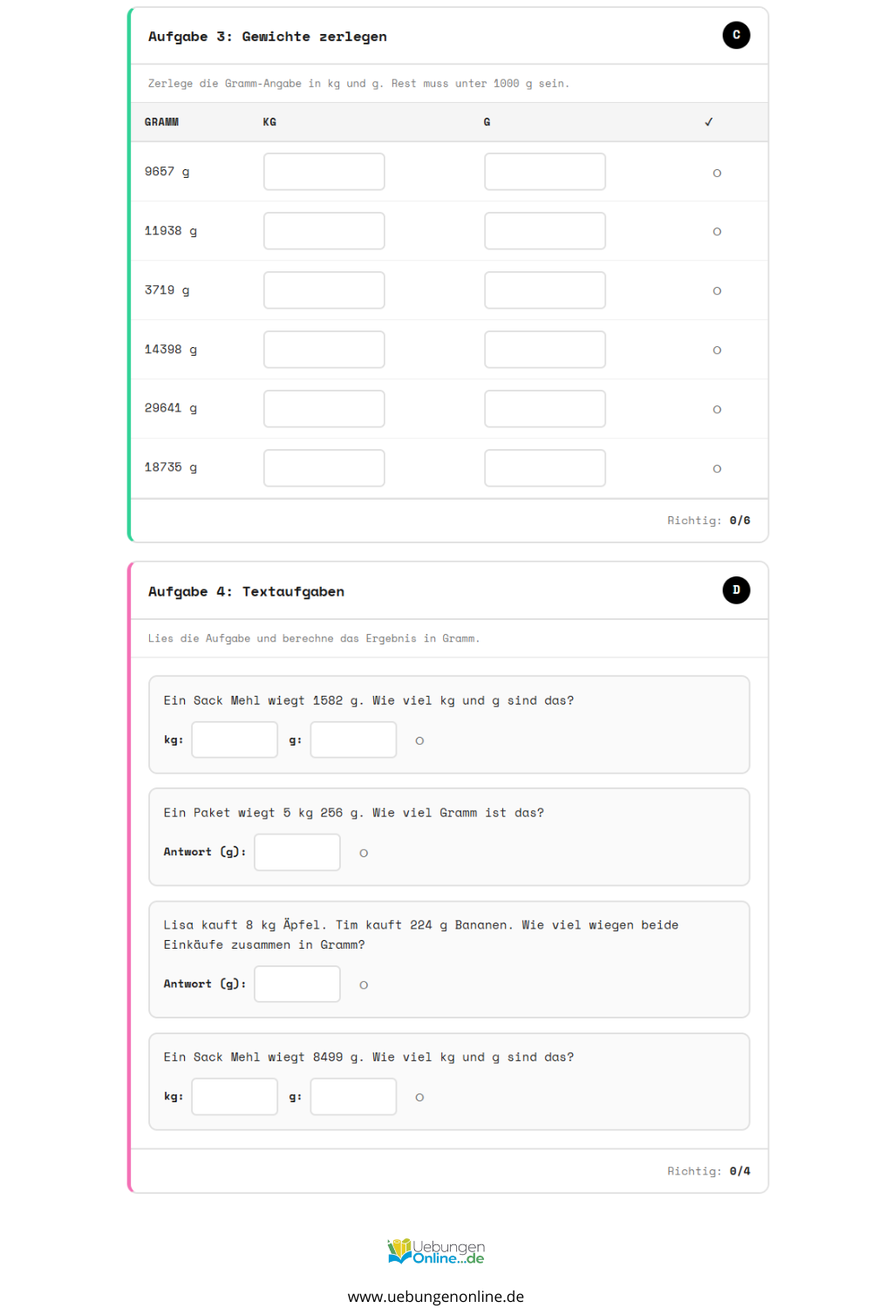Click the UebungenOnline.de logo
This screenshot has width=872, height=1308.
click(x=436, y=1251)
